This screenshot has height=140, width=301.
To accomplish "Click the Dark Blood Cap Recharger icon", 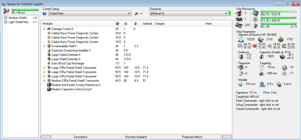I will (49, 63).
